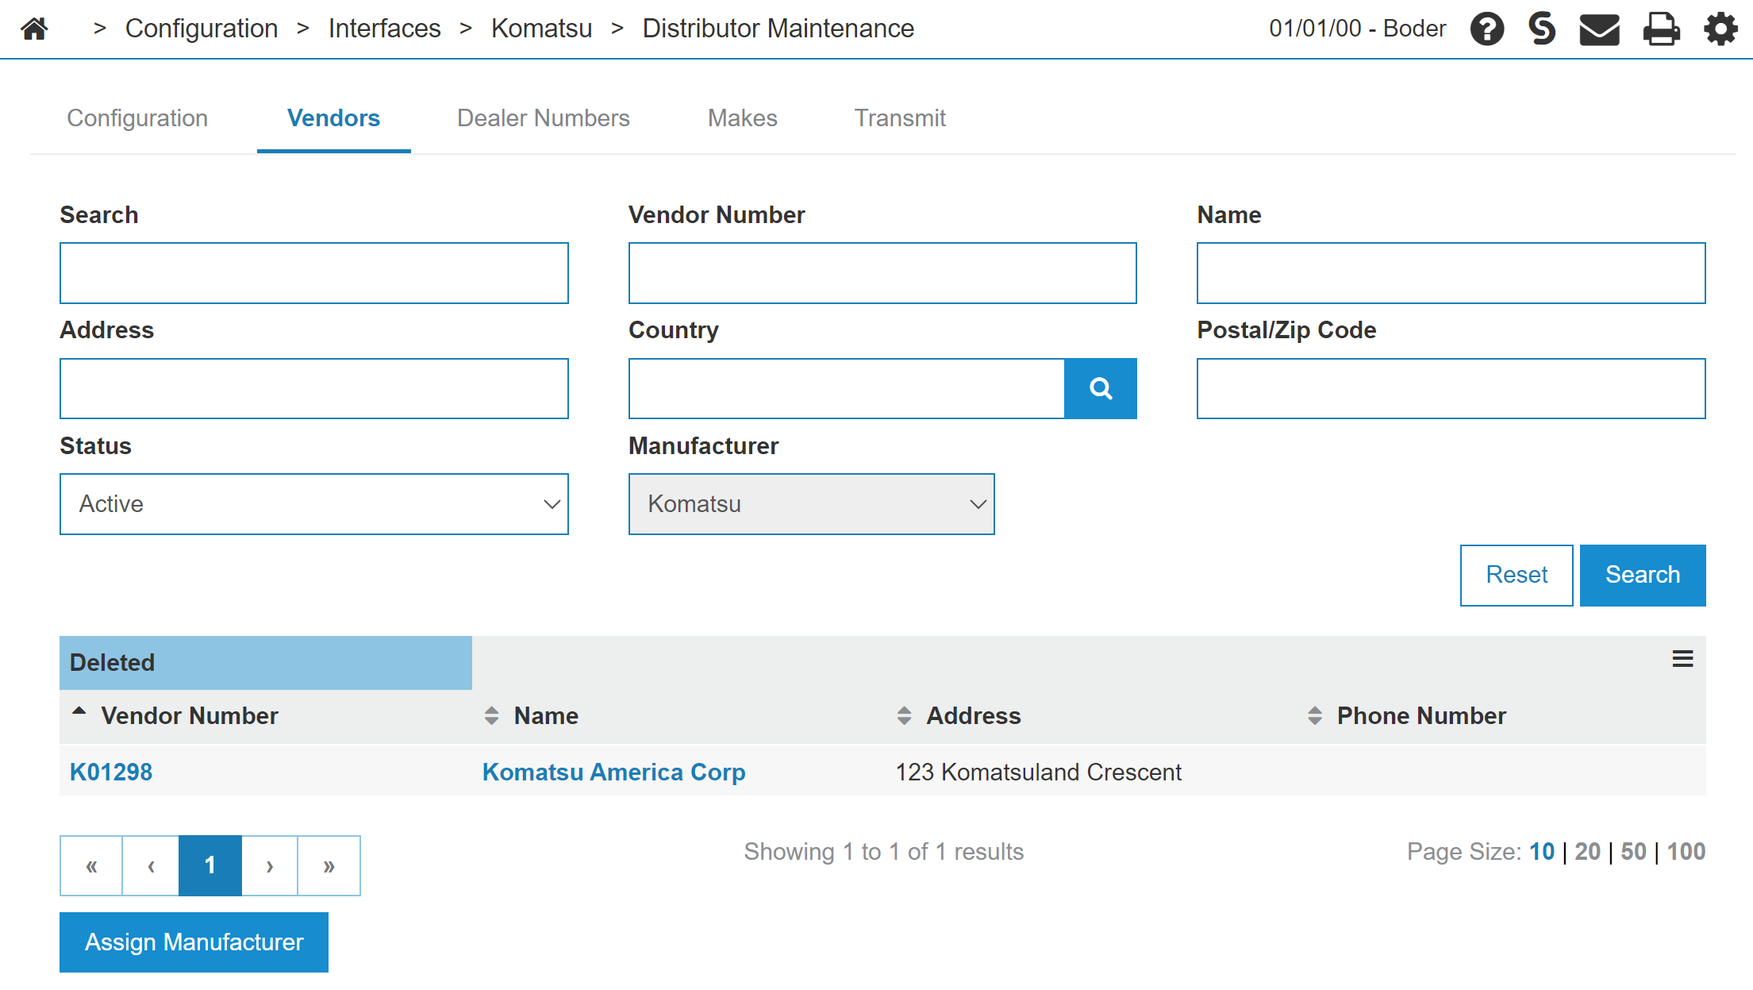Open the Manufacturer dropdown showing Komatsu
The image size is (1753, 990).
click(x=811, y=504)
